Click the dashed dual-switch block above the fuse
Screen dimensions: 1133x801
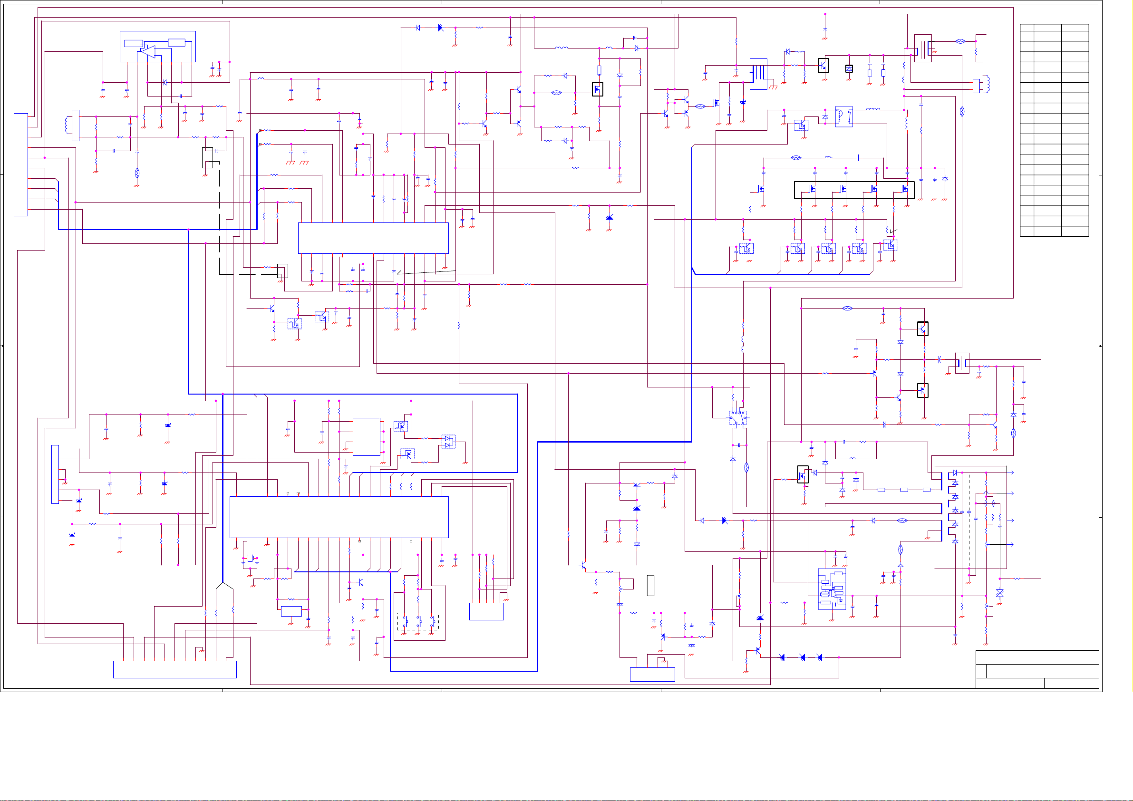click(x=738, y=418)
